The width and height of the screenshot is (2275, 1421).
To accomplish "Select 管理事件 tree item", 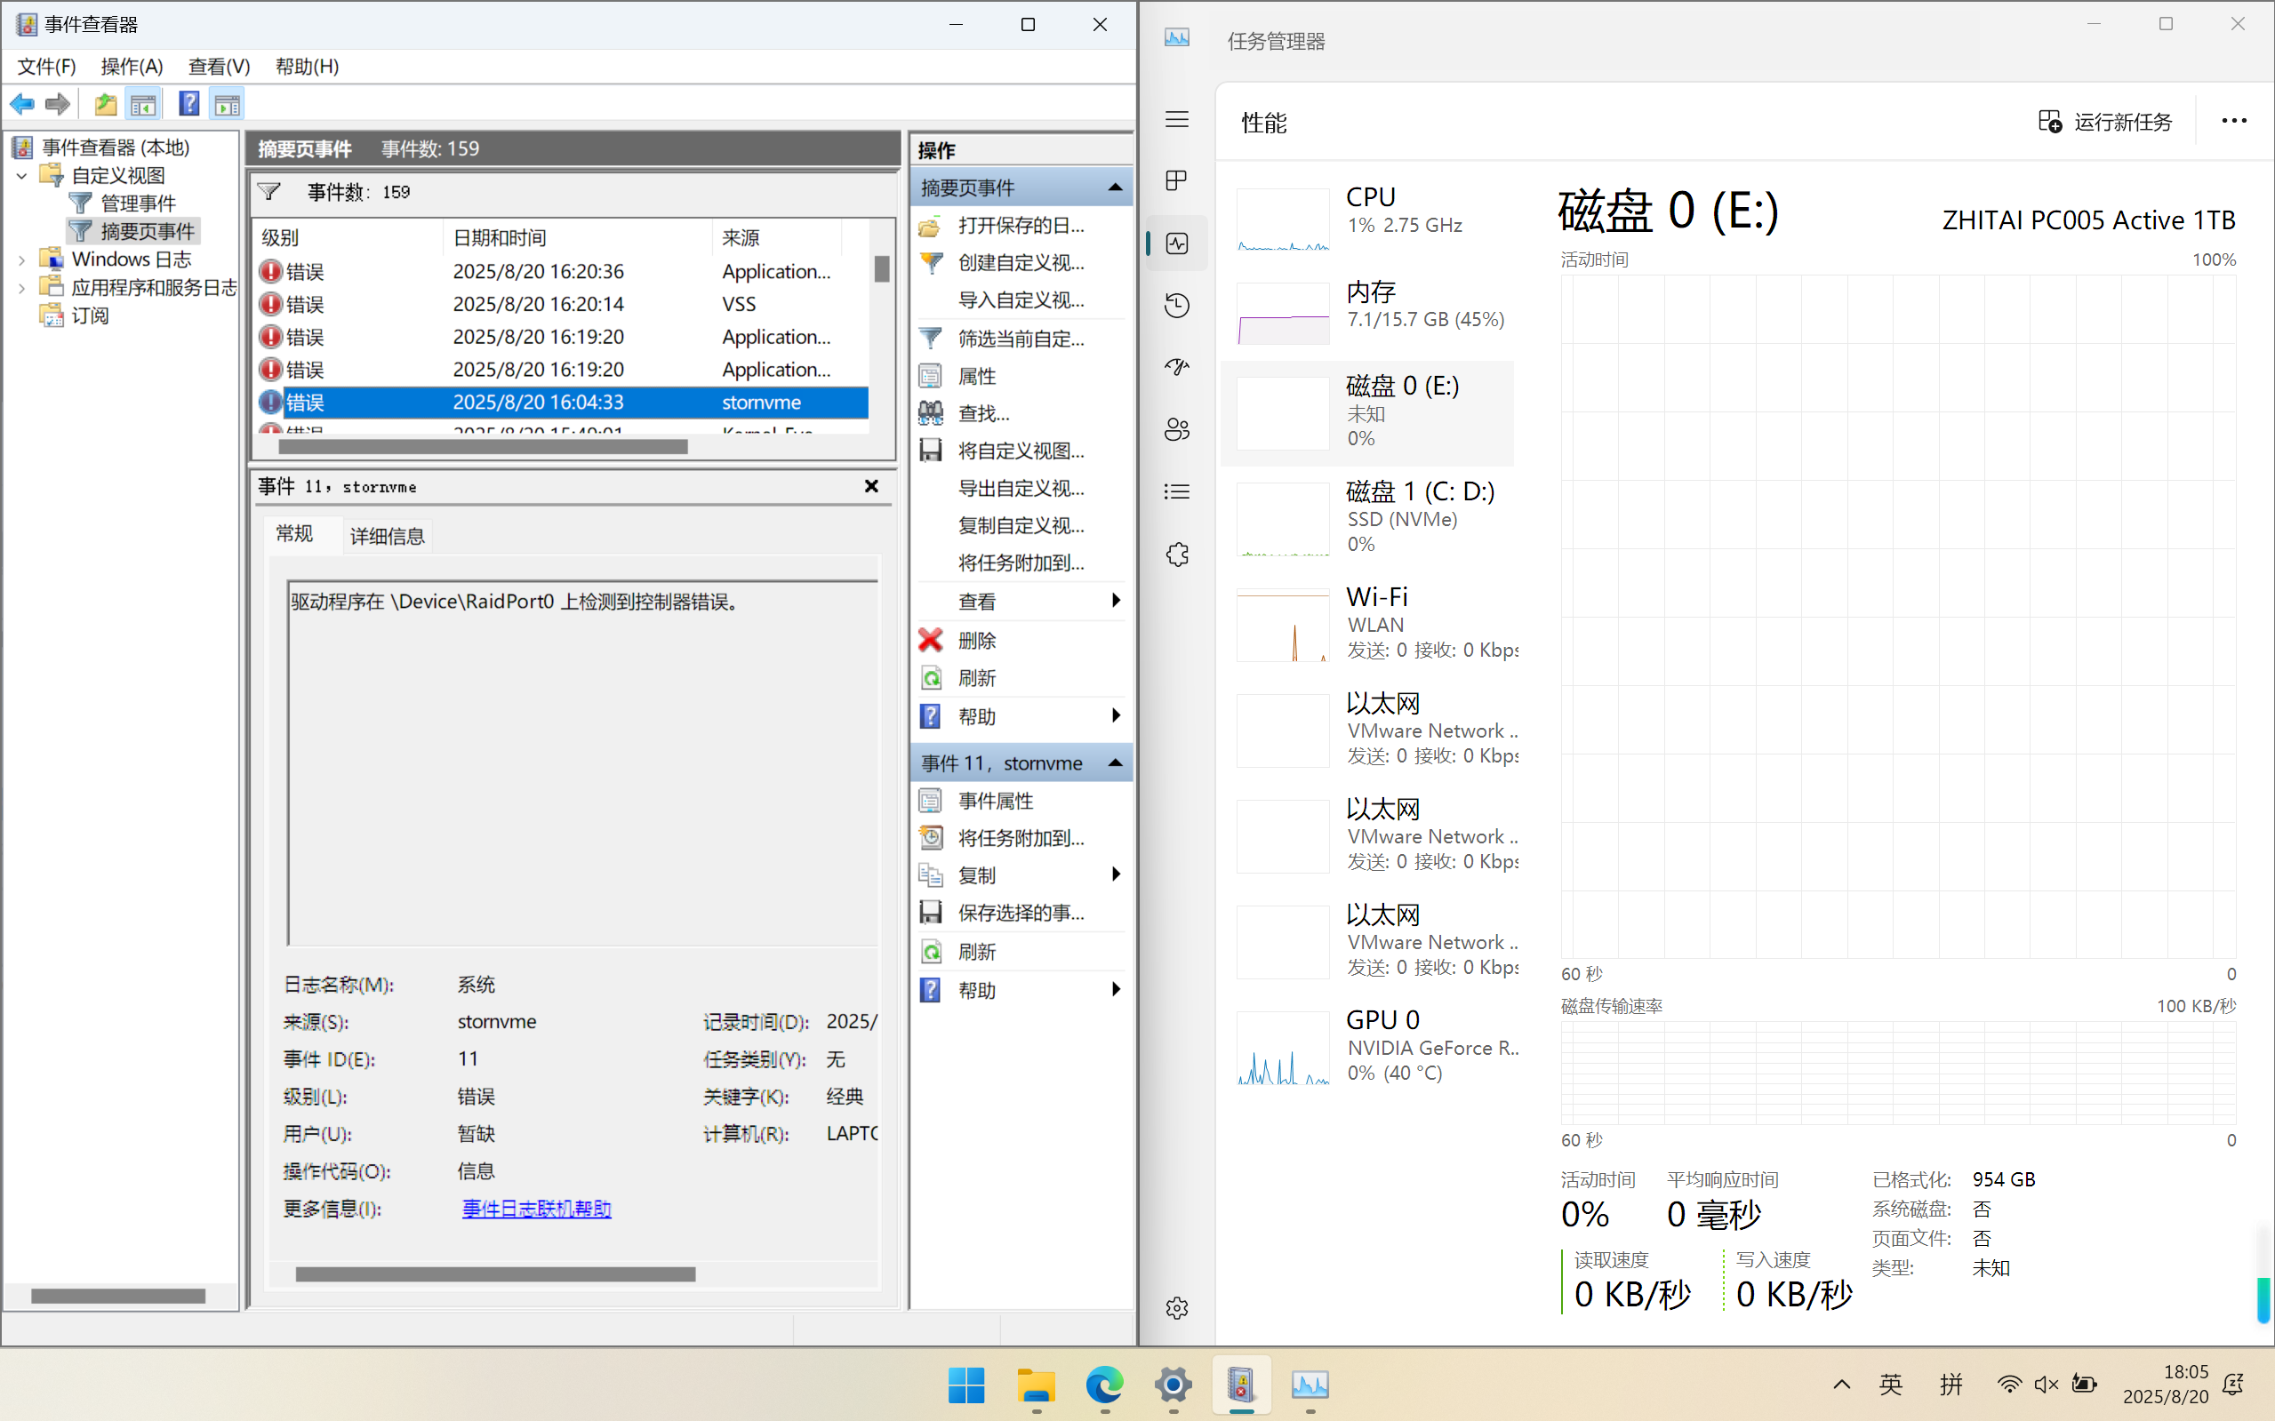I will click(137, 204).
